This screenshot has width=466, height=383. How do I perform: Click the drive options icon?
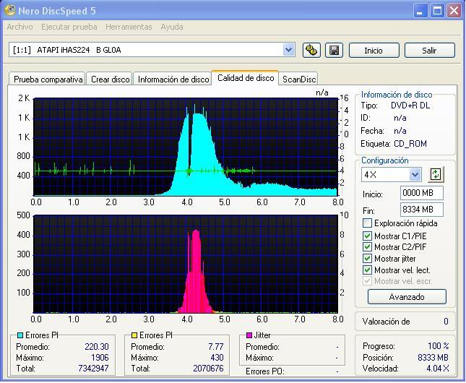pyautogui.click(x=311, y=50)
